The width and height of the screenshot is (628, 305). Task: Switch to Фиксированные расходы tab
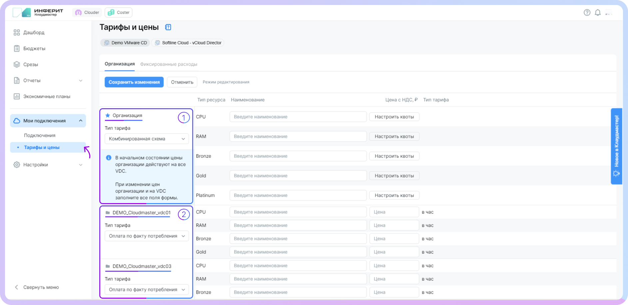169,64
